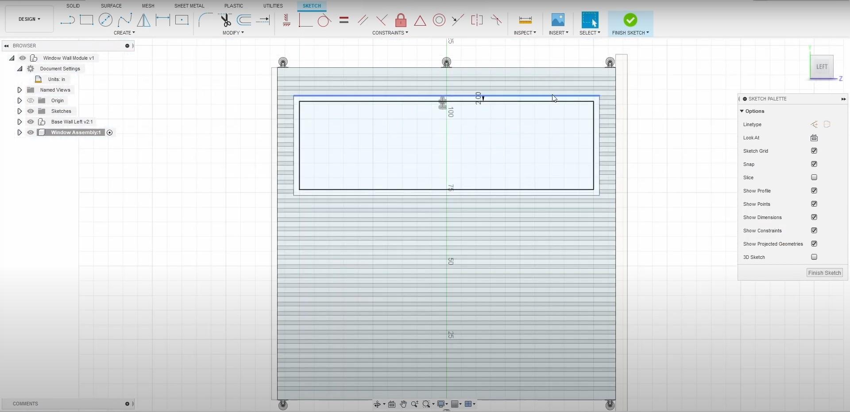
Task: Toggle Show Projected Geometries checkbox
Action: coord(814,244)
